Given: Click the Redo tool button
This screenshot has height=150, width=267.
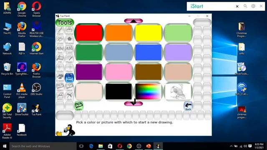Looking at the screenshot, I should coord(69,68).
